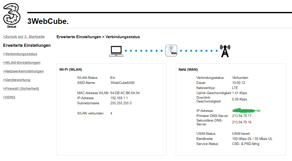Click the Primärer DNS-Server label
292x161 pixels.
(213, 116)
